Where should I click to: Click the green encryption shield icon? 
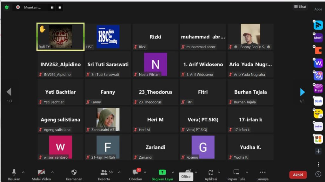pyautogui.click(x=7, y=7)
